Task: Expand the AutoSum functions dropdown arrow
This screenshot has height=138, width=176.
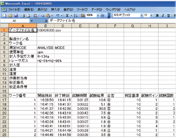Action: pyautogui.click(x=71, y=16)
